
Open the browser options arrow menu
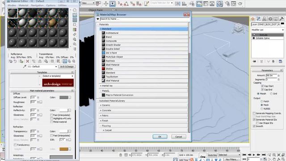98,19
